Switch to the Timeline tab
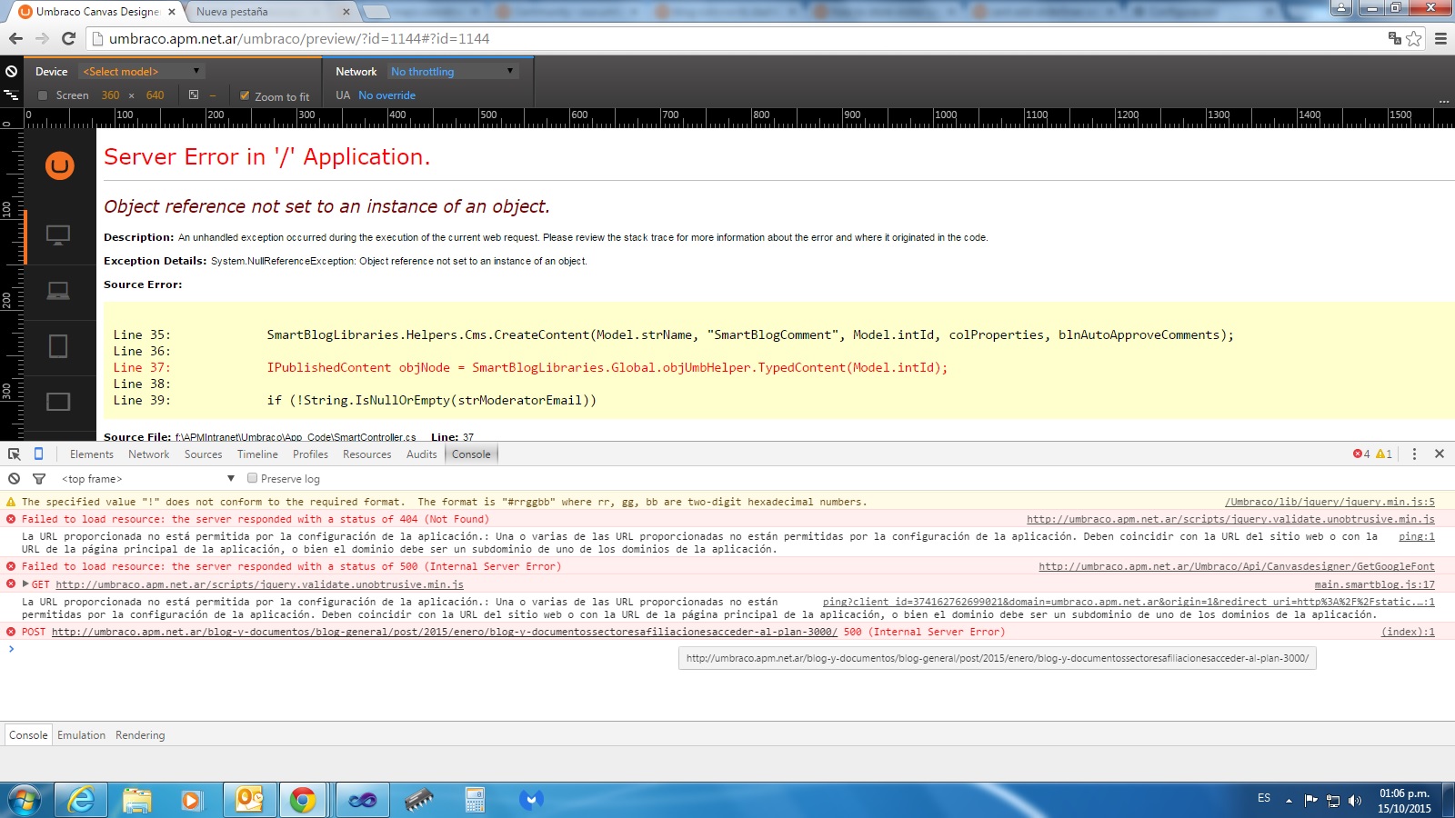This screenshot has width=1455, height=818. pyautogui.click(x=257, y=454)
